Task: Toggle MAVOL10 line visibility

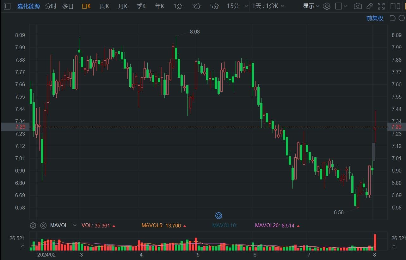Action: (x=224, y=225)
